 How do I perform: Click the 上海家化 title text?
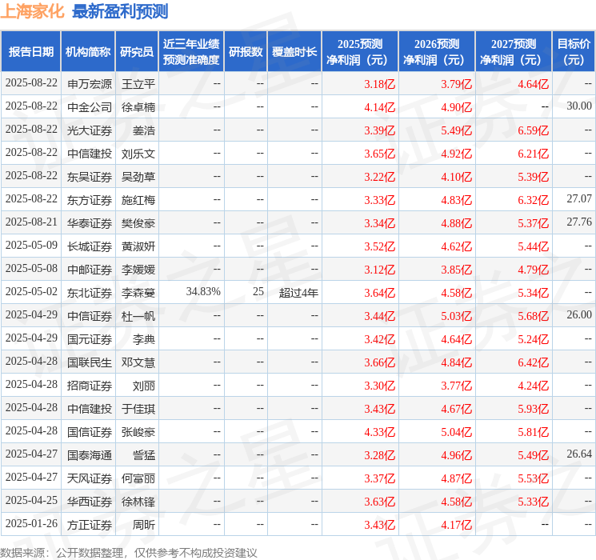pyautogui.click(x=32, y=11)
